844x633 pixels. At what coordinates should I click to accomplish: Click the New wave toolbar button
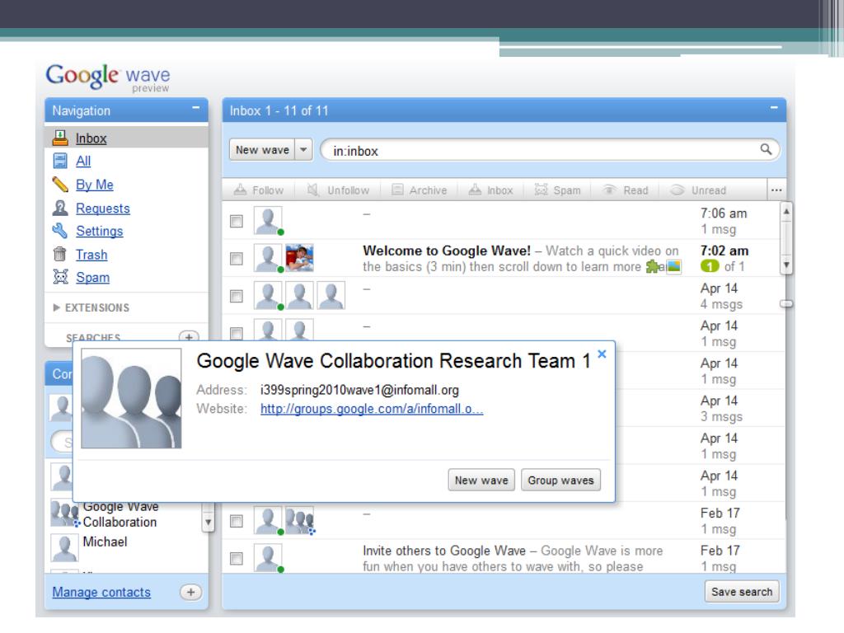[263, 150]
